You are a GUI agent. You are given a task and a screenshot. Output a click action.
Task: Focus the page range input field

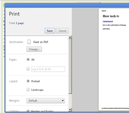pos(48,69)
